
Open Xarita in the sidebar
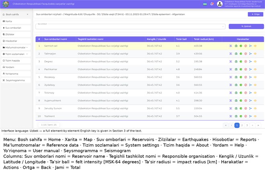[16, 21]
